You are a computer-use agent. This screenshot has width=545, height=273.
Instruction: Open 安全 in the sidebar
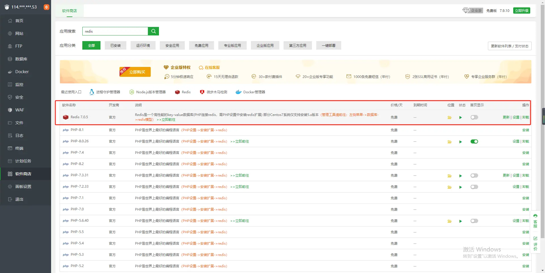coord(26,97)
